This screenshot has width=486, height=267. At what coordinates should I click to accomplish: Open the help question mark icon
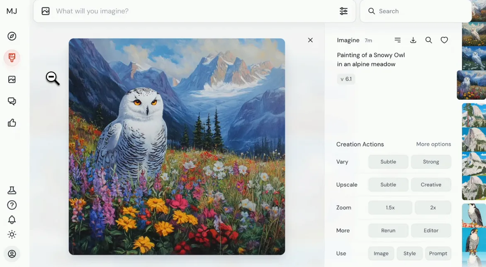(12, 205)
